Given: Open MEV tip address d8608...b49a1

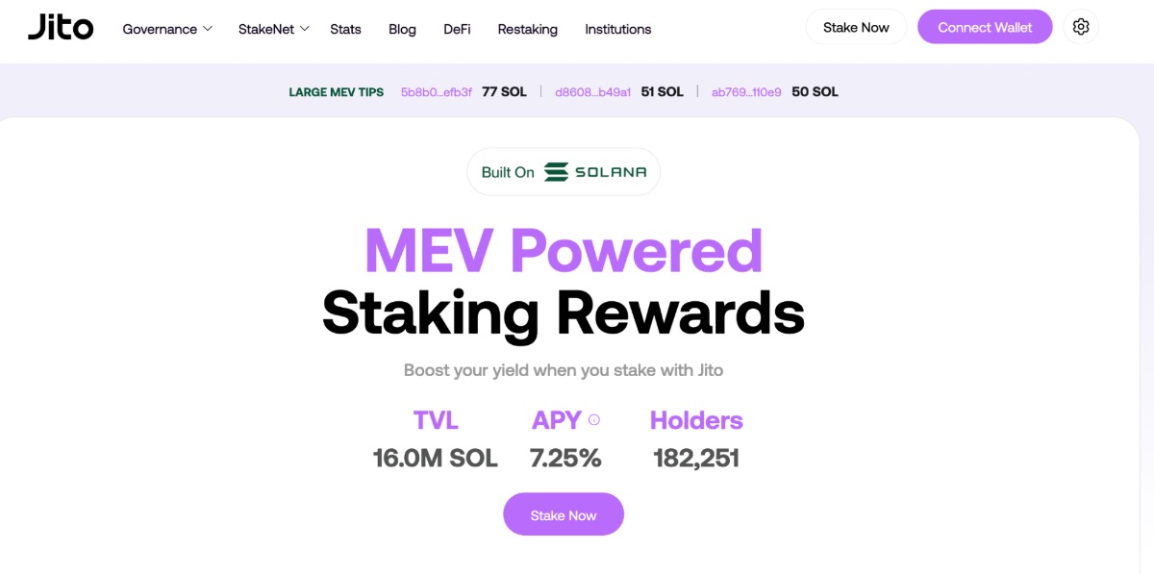Looking at the screenshot, I should pos(592,92).
